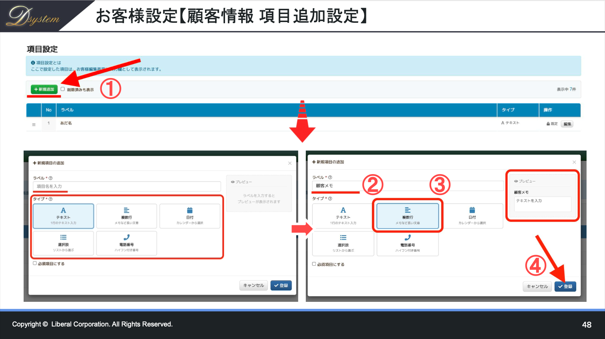The height and width of the screenshot is (339, 605).
Task: Click the drag handle icon of row あだ名
Action: click(x=34, y=125)
